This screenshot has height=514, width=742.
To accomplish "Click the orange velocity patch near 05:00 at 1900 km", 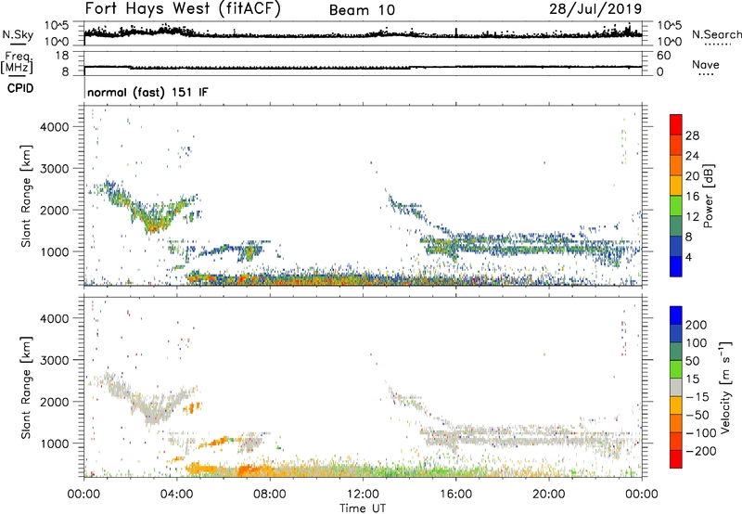I will [x=194, y=407].
